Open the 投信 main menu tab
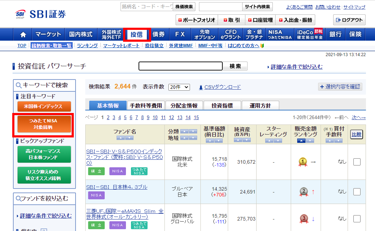The height and width of the screenshot is (231, 375). [x=137, y=35]
